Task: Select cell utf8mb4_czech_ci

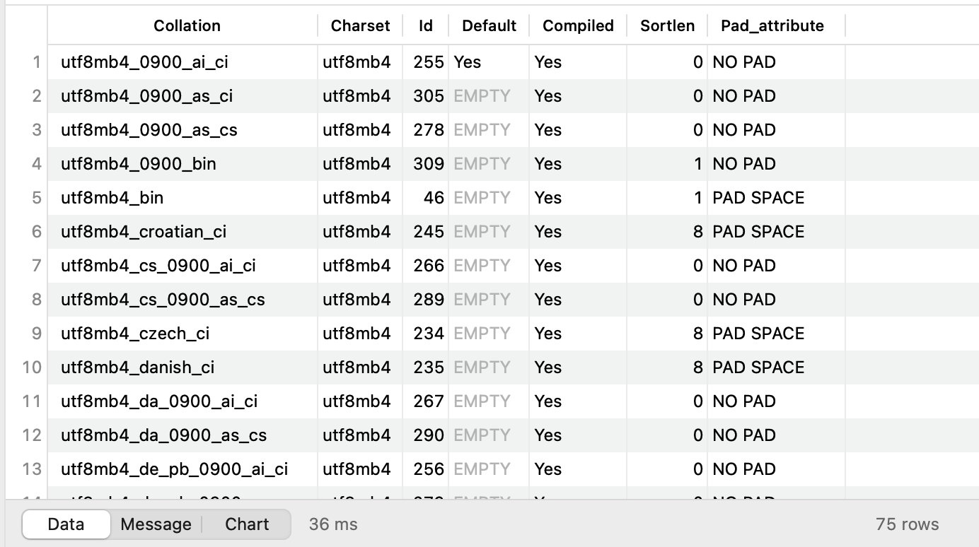Action: [x=135, y=334]
